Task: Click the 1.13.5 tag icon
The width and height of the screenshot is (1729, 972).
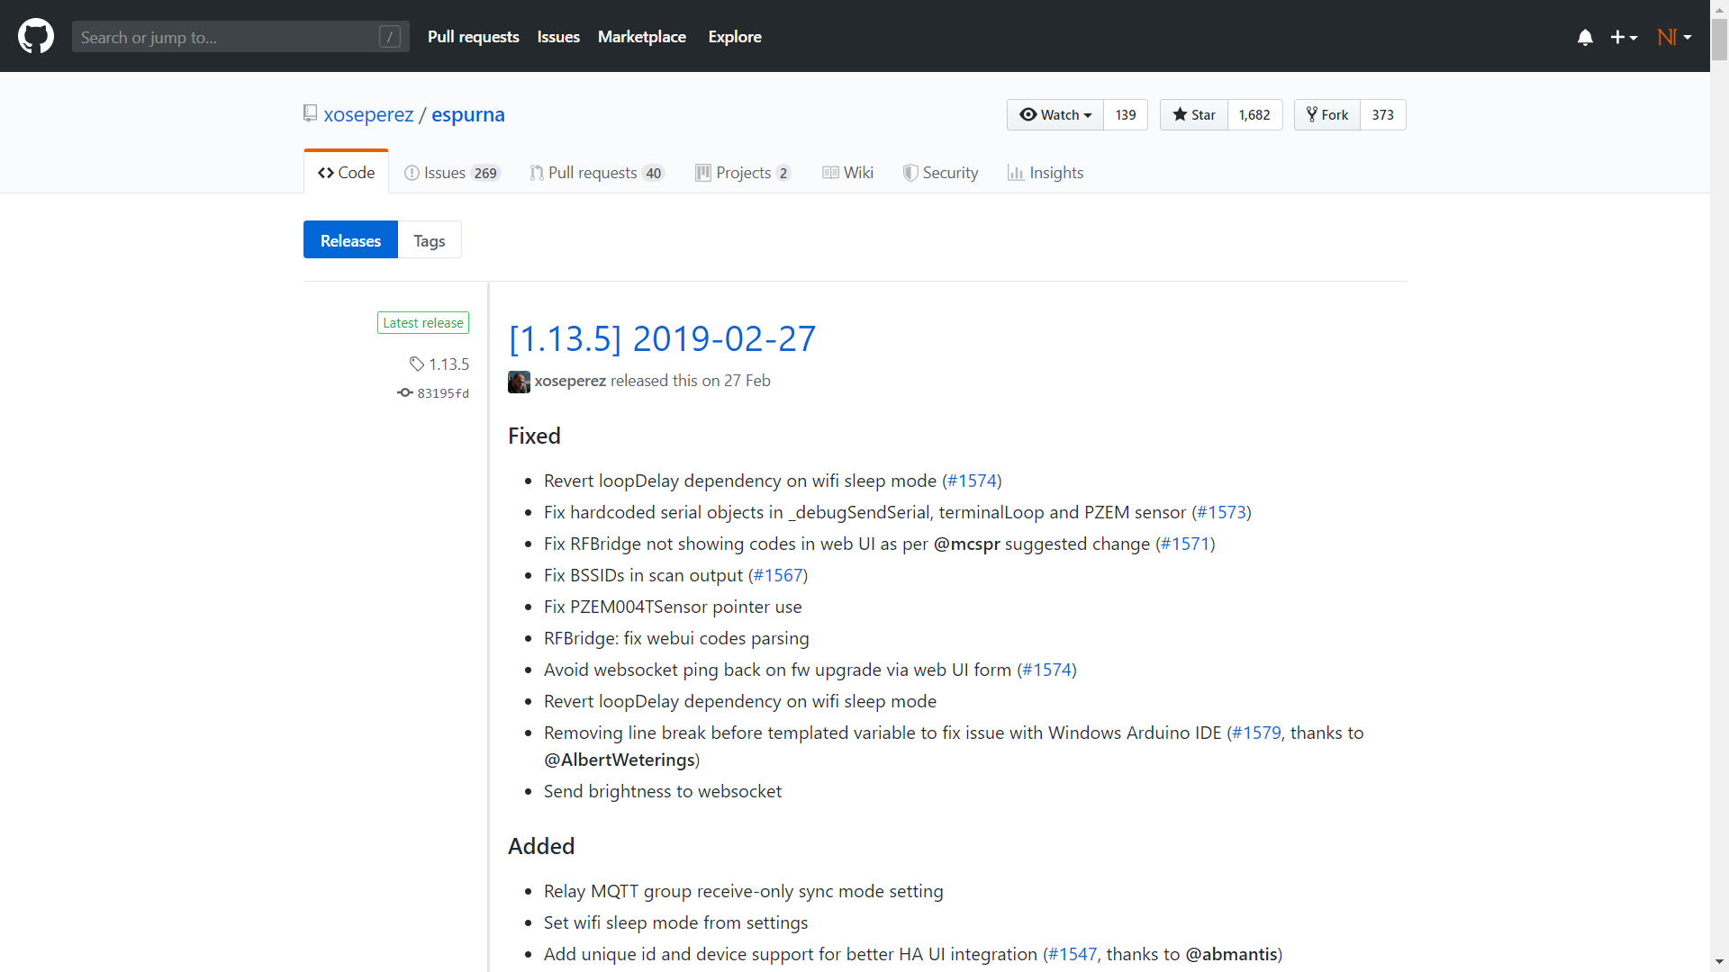Action: coord(416,364)
